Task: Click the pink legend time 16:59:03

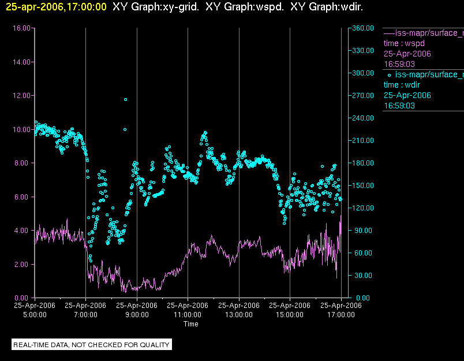Action: pos(399,64)
